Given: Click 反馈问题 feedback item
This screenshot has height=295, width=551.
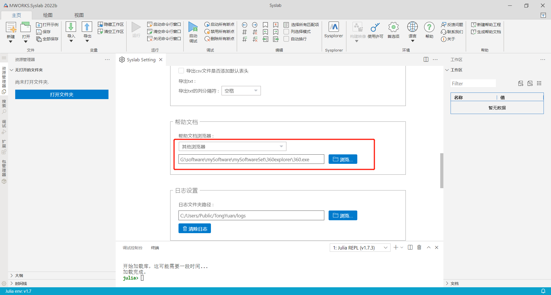Looking at the screenshot, I should point(452,25).
